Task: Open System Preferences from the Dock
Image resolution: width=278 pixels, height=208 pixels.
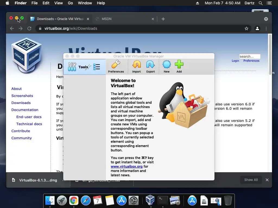Action: click(x=133, y=201)
